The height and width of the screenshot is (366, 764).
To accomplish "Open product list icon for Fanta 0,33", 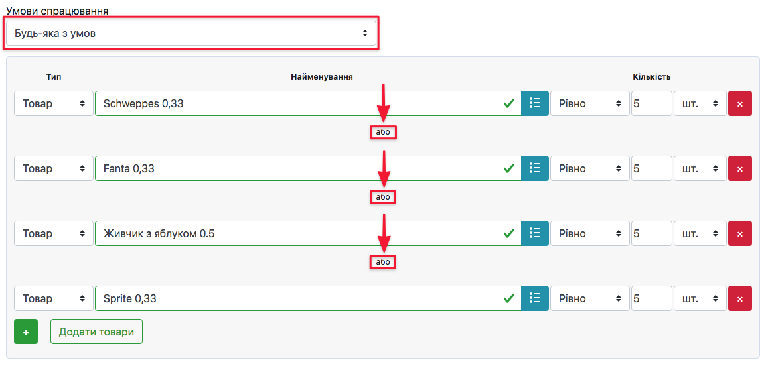I will pos(535,168).
